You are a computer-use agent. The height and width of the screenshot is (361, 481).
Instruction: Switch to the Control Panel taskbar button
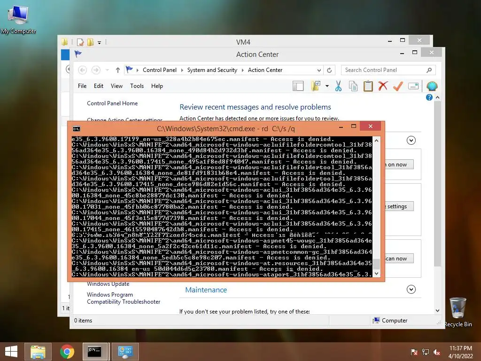[x=125, y=352]
